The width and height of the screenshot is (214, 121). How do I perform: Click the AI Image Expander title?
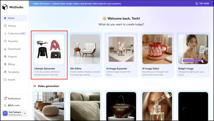pos(117,68)
